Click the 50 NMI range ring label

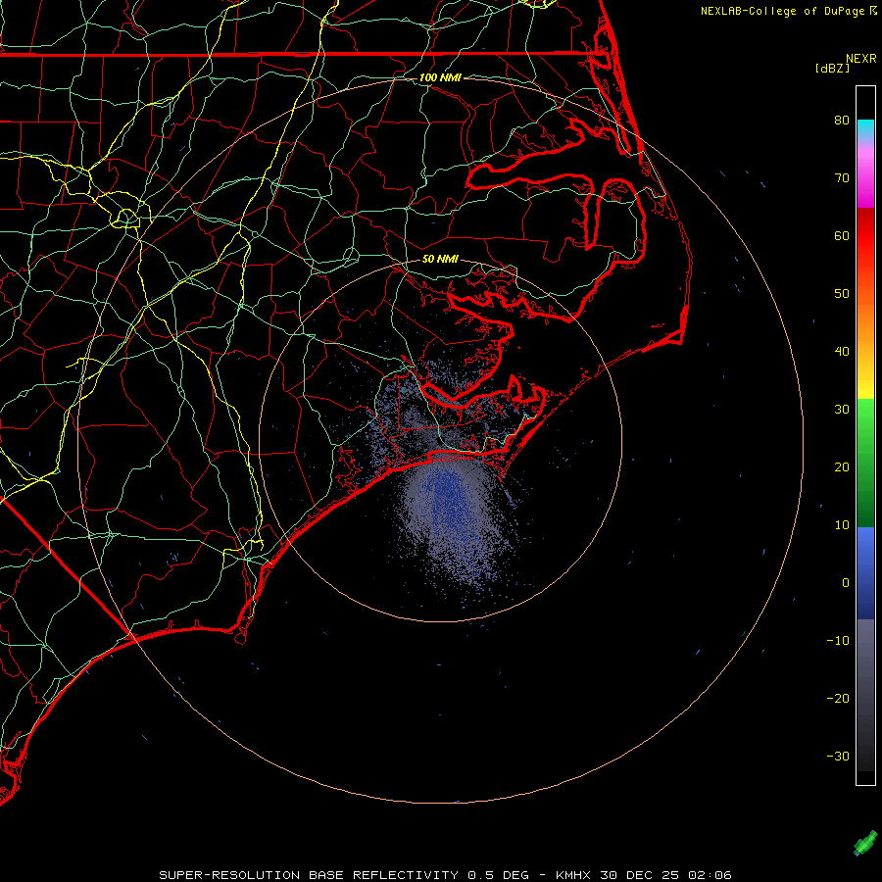pos(440,259)
